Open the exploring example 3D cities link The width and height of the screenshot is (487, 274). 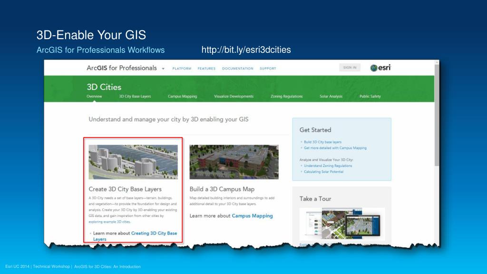(x=110, y=222)
